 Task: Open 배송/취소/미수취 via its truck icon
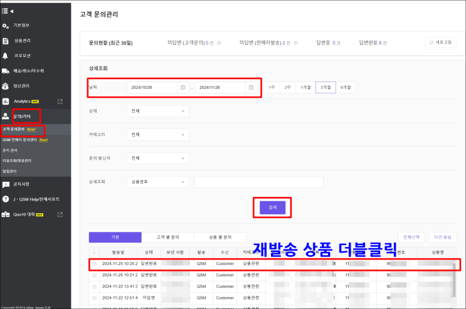(6, 71)
